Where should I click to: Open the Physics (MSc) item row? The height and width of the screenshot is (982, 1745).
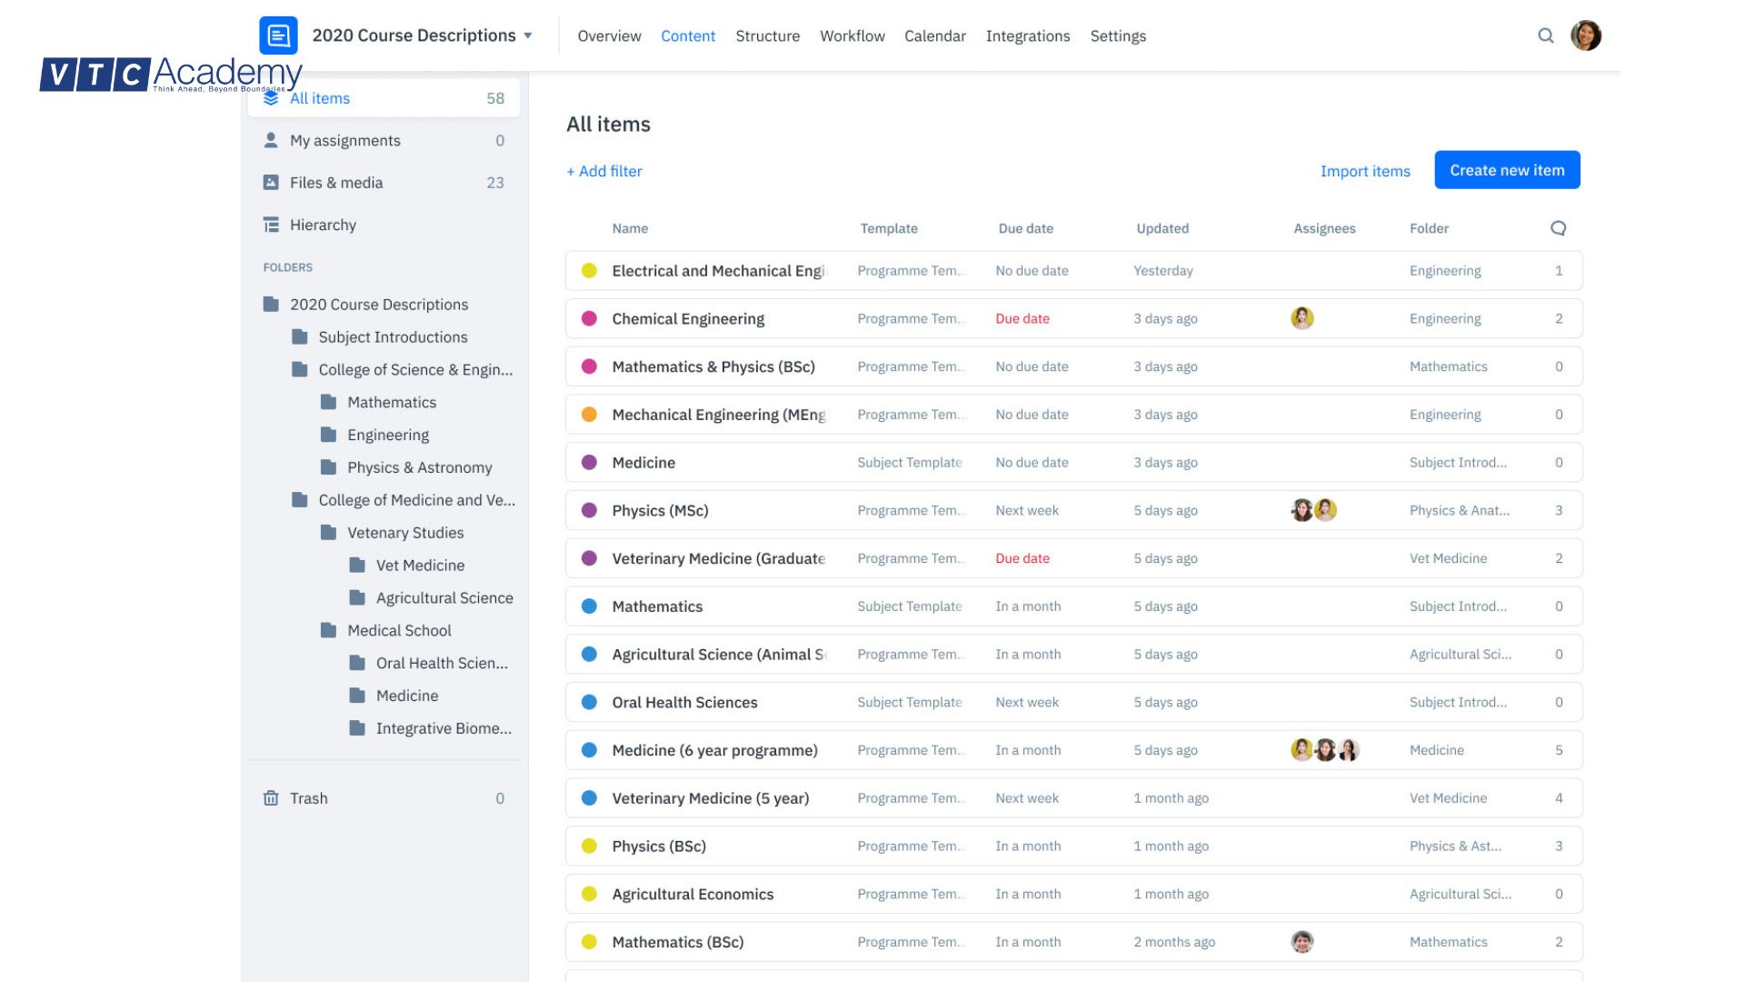click(x=660, y=511)
